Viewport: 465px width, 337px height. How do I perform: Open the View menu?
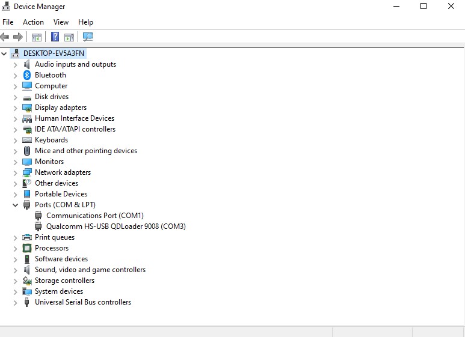point(61,22)
